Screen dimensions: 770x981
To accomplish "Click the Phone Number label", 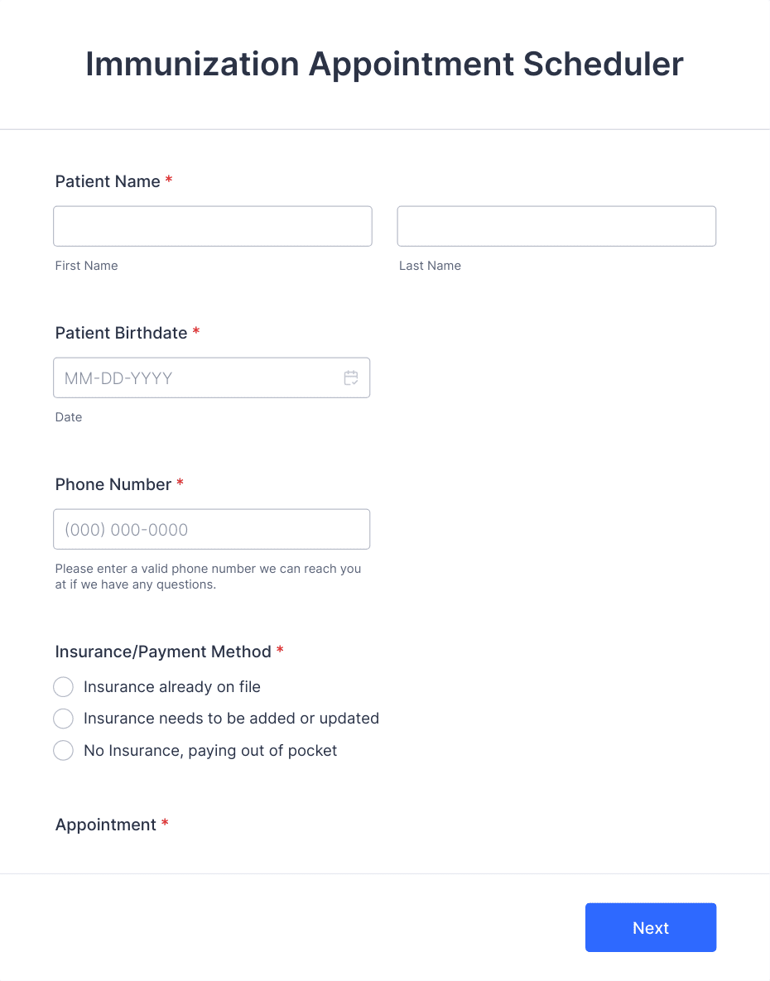I will click(113, 484).
